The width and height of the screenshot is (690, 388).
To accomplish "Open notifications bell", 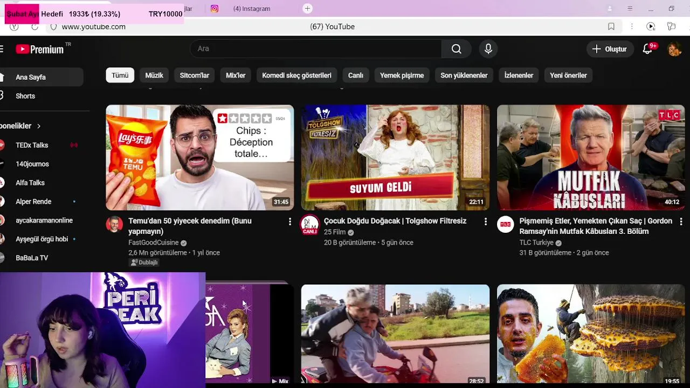I will (x=648, y=49).
